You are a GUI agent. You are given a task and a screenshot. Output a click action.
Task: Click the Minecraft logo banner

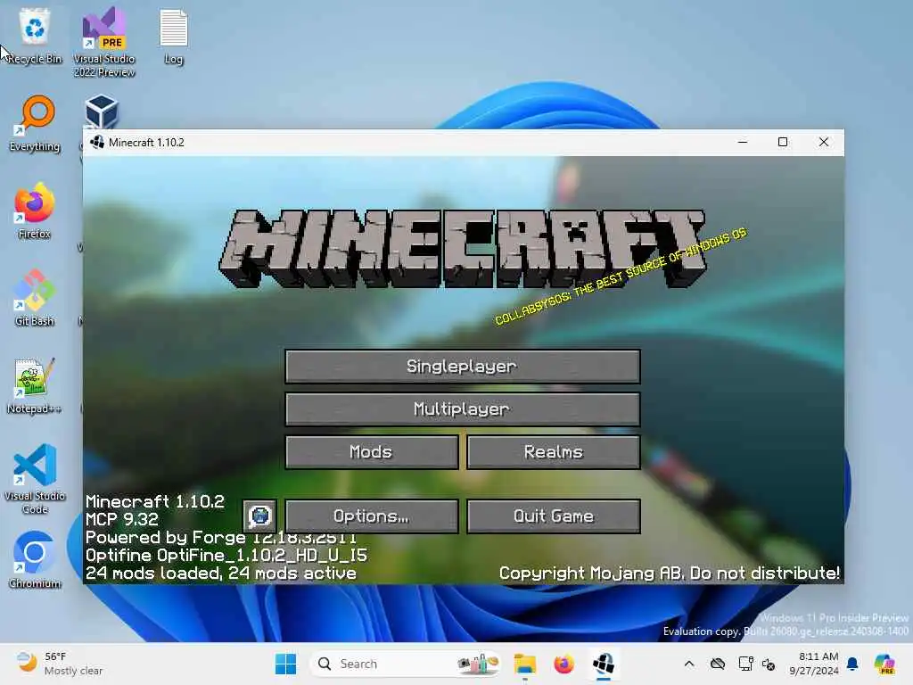pyautogui.click(x=463, y=250)
